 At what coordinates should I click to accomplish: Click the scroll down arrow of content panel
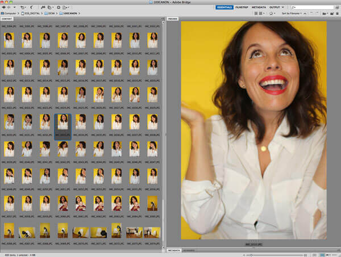tap(163, 247)
